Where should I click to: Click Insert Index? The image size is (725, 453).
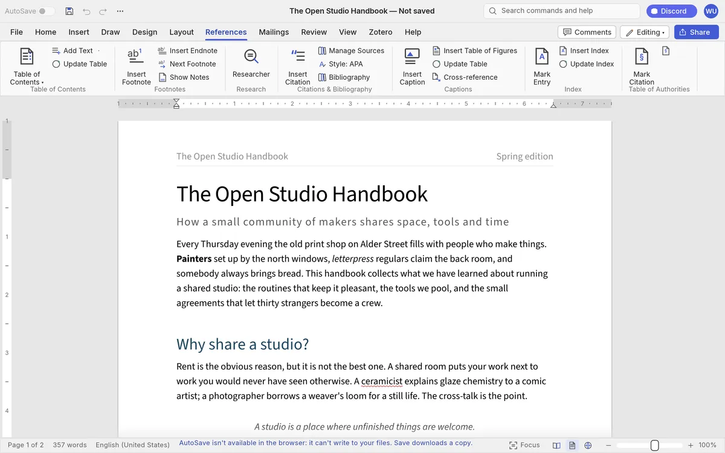pyautogui.click(x=584, y=51)
